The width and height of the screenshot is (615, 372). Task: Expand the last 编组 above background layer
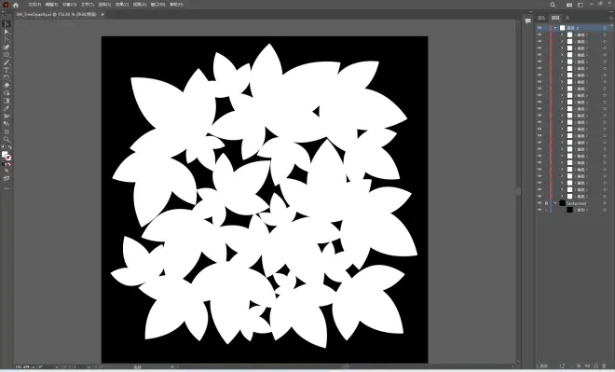click(x=562, y=196)
